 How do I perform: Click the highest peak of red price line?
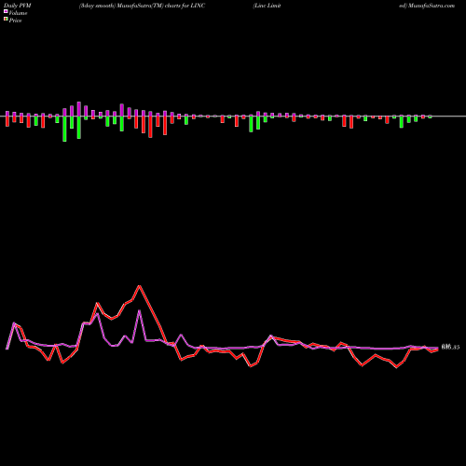click(x=140, y=286)
